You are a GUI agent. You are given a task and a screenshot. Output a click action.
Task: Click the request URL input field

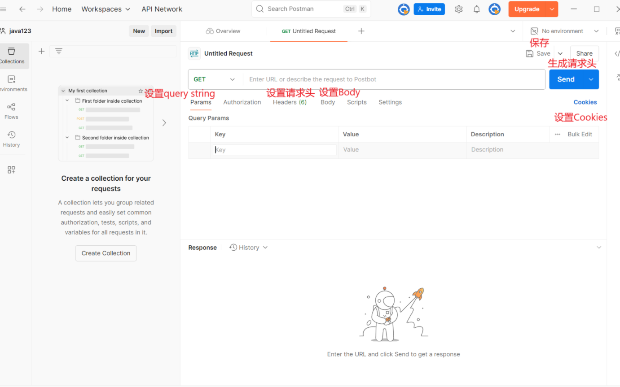click(x=394, y=79)
